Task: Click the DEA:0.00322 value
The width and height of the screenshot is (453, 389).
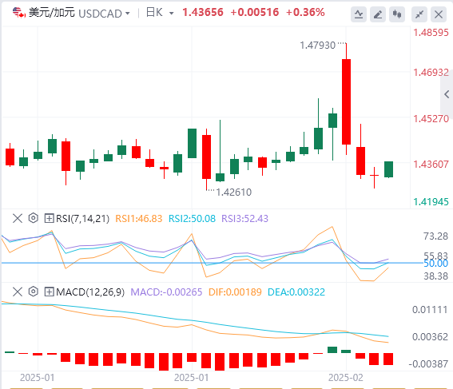Action: click(296, 292)
